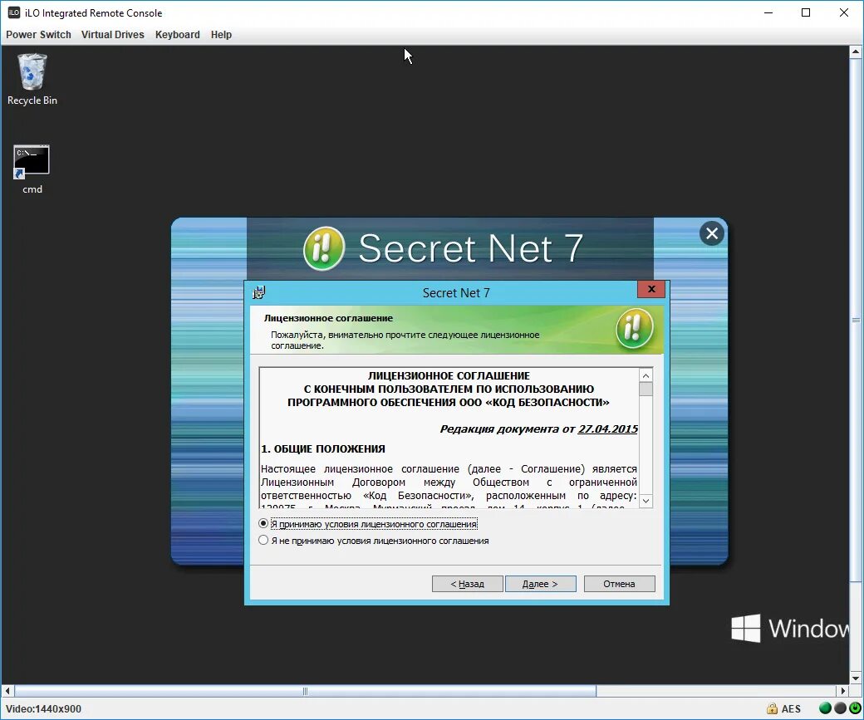
Task: Click the first green status LED icon
Action: 826,708
